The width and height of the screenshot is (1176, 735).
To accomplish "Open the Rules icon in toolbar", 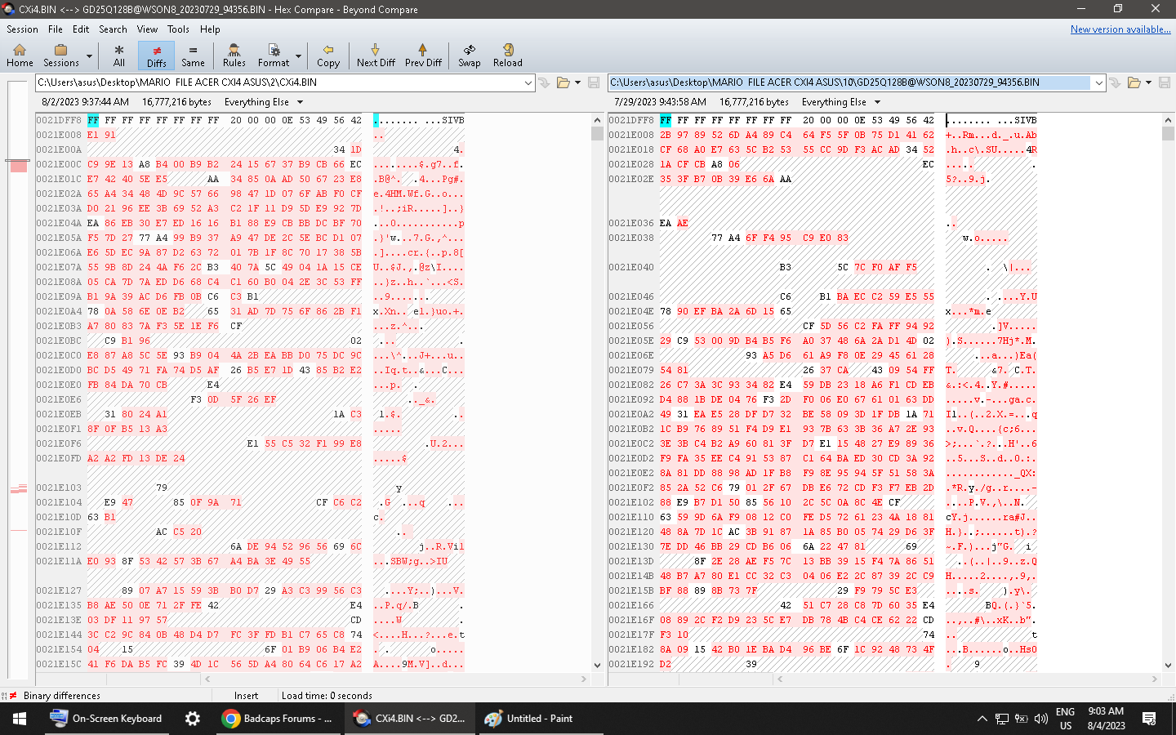I will [234, 55].
